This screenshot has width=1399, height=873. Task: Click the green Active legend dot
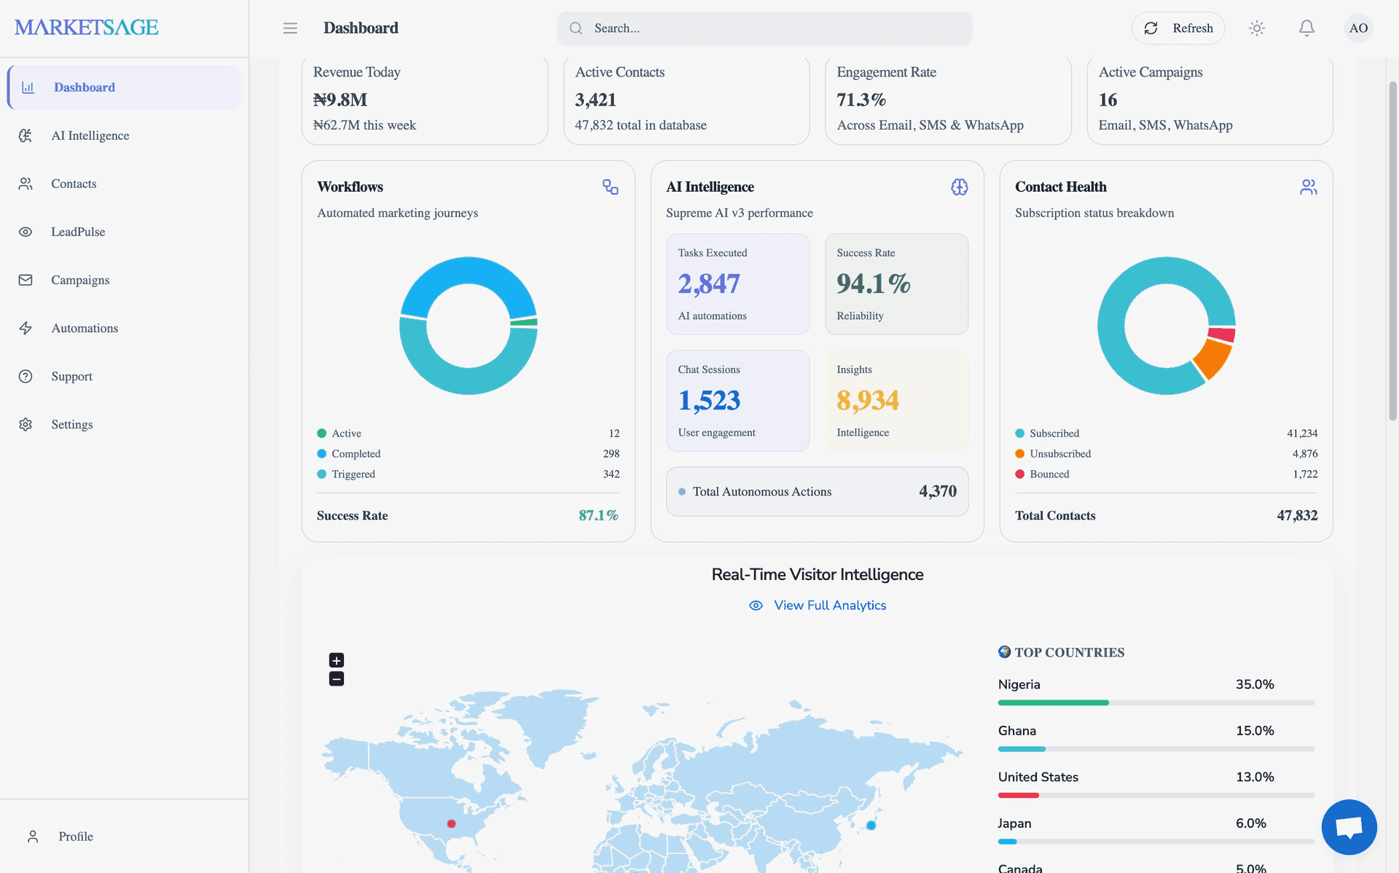coord(321,434)
